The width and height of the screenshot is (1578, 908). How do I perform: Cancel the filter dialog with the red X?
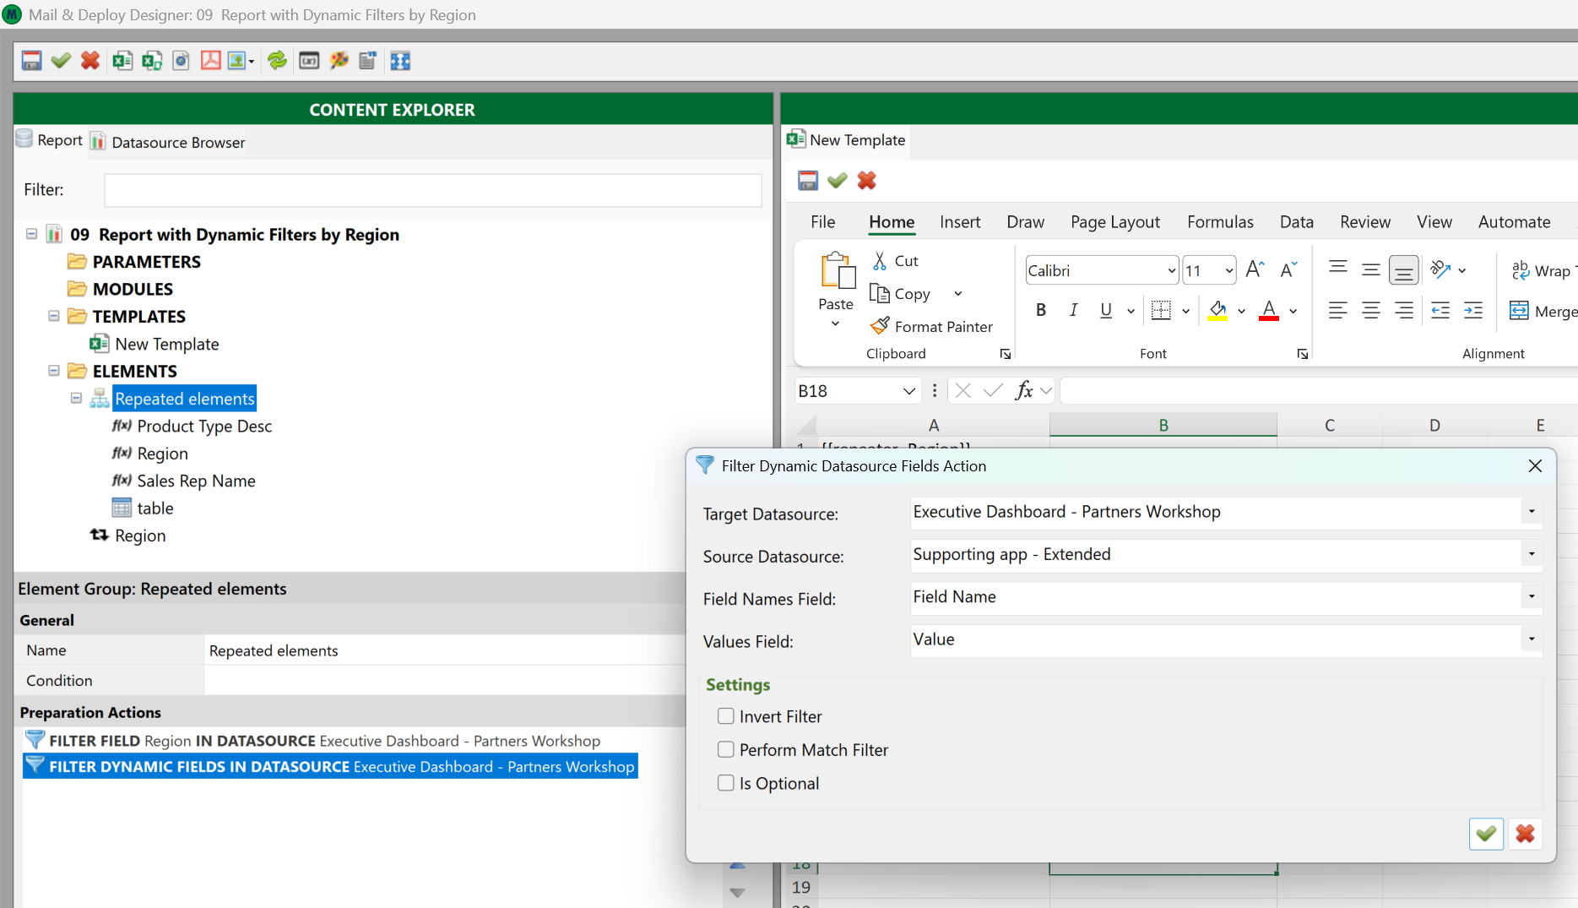[1525, 835]
